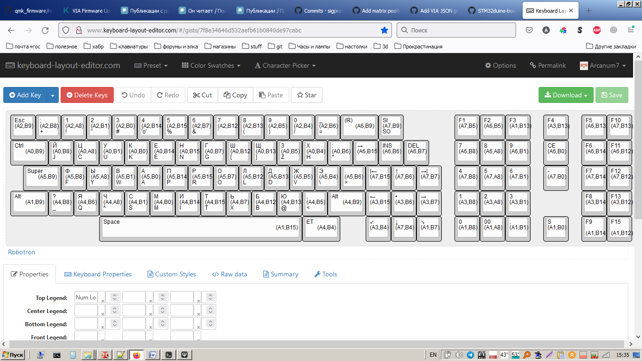Viewport: 642px width, 361px height.
Task: Select the DEL key on the layout
Action: [x=416, y=152]
